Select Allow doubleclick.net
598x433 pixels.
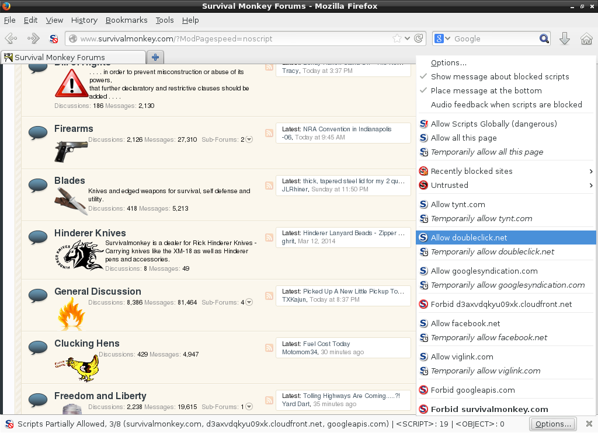[x=506, y=238]
